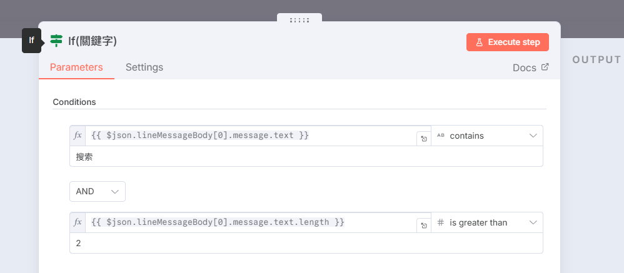The width and height of the screenshot is (624, 273).
Task: Switch to the Settings tab
Action: pos(144,67)
